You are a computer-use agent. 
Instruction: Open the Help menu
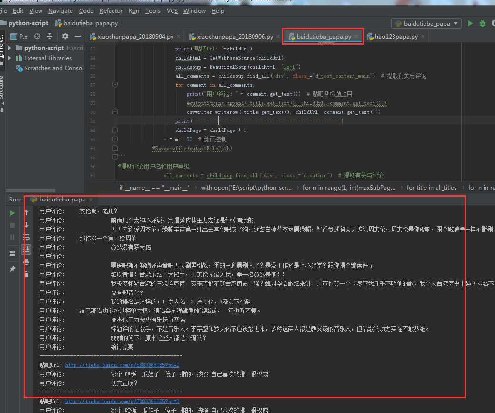tap(218, 11)
